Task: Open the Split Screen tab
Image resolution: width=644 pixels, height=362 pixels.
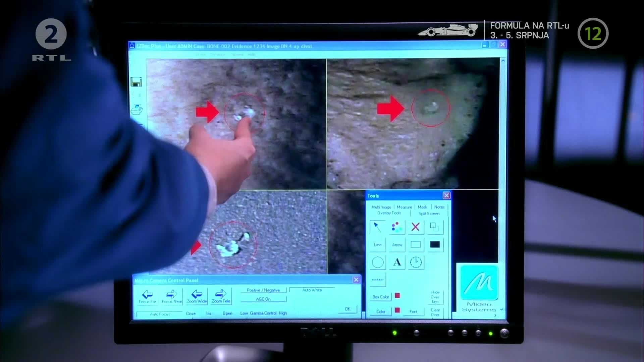Action: tap(429, 214)
